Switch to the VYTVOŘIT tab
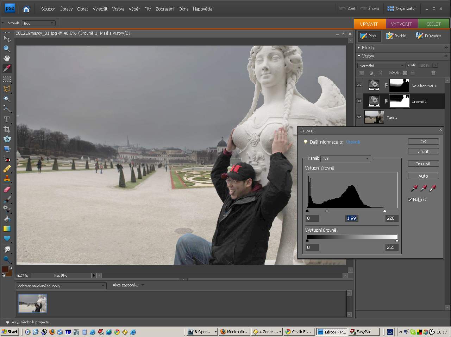The image size is (451, 337). [x=401, y=24]
